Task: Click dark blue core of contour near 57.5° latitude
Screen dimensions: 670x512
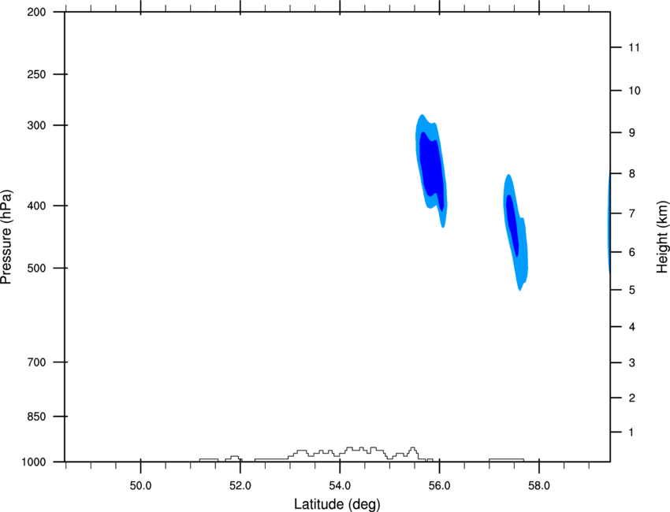Action: [512, 224]
